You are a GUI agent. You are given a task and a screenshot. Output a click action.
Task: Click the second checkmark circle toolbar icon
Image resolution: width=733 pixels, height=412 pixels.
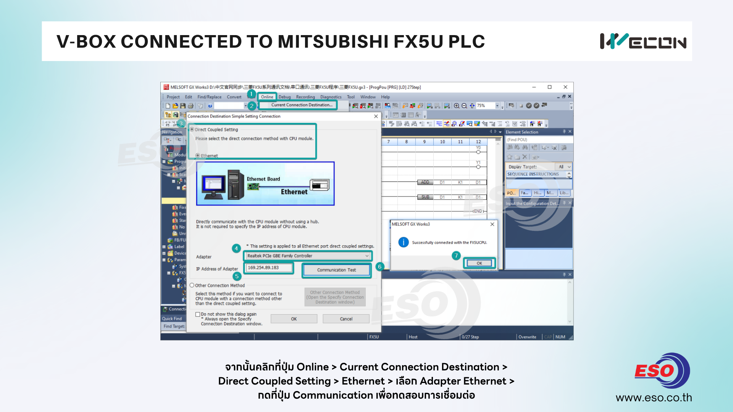(536, 106)
